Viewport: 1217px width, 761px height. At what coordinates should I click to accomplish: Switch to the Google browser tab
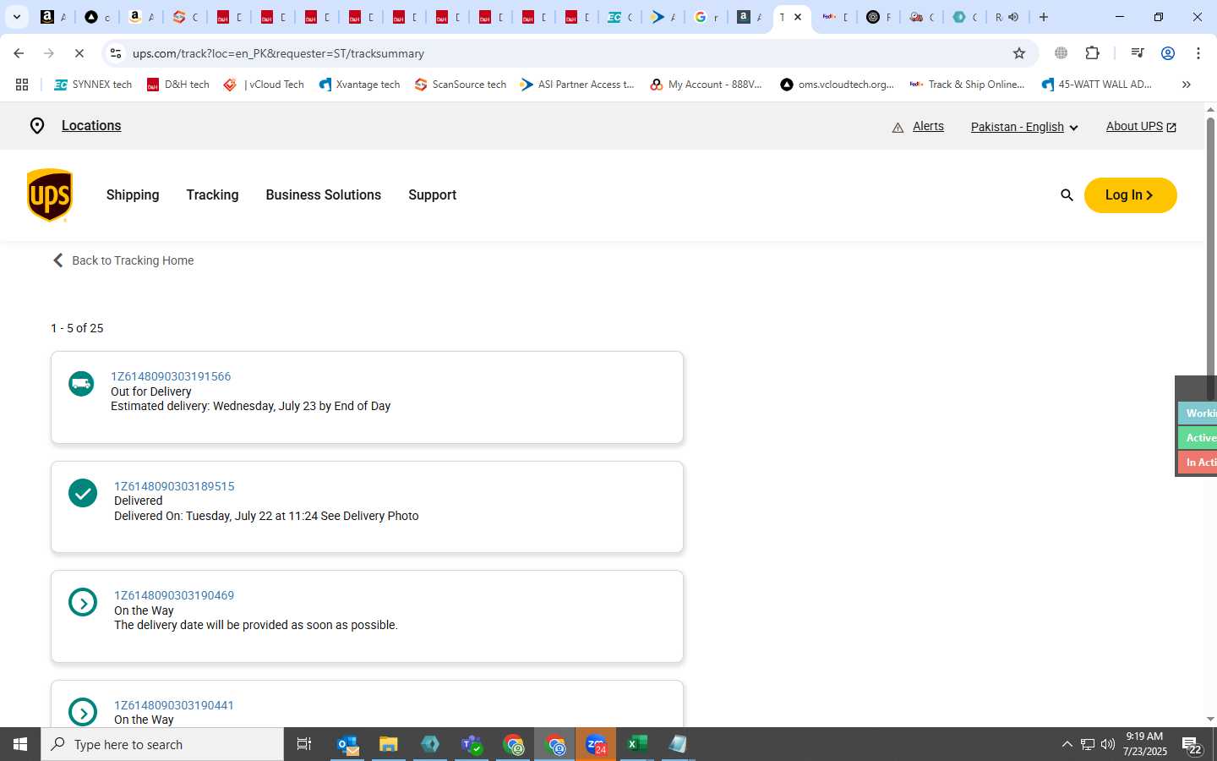pos(706,17)
